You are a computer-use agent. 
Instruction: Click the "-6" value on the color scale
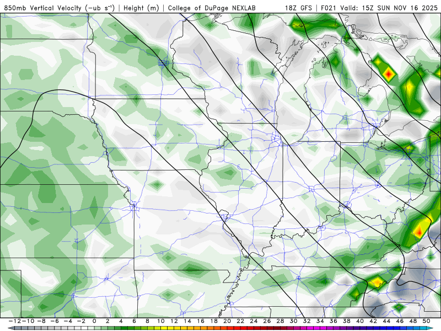pyautogui.click(x=55, y=321)
